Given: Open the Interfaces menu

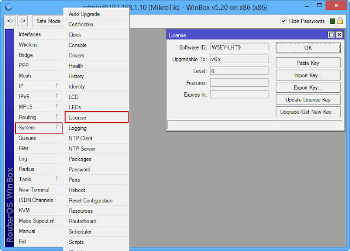Looking at the screenshot, I should click(x=39, y=34).
